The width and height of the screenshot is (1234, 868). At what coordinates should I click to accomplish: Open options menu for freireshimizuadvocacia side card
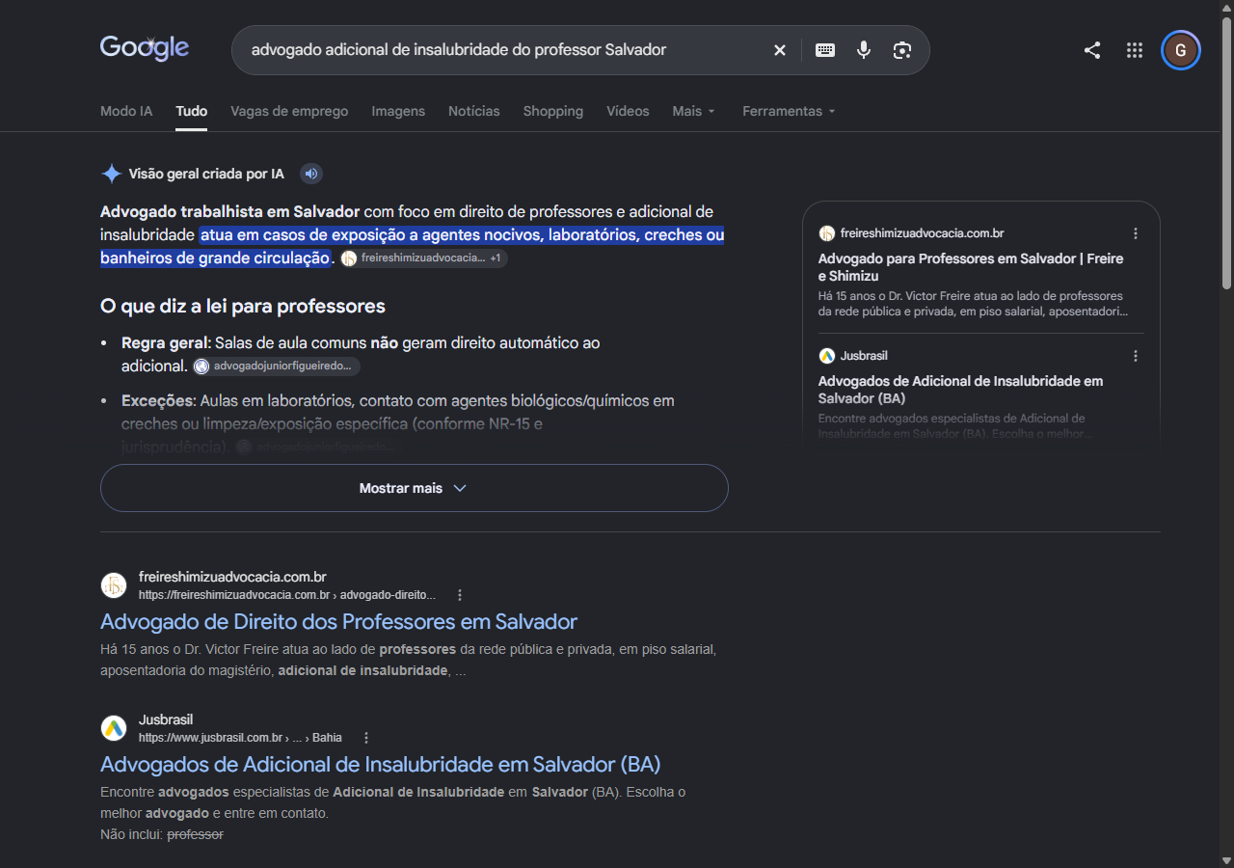click(1136, 233)
